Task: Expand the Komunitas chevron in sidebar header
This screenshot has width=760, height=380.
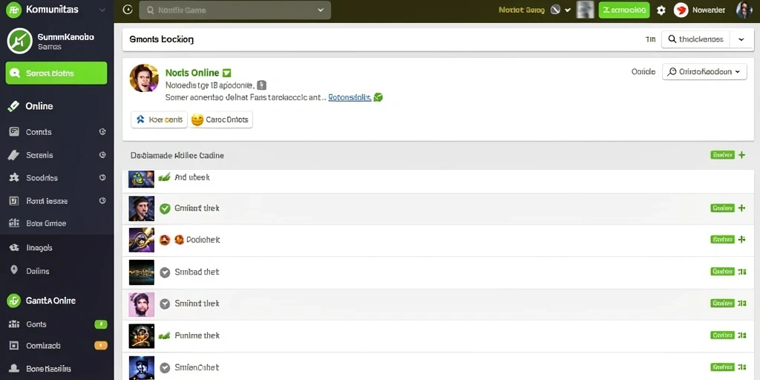Action: point(102,10)
